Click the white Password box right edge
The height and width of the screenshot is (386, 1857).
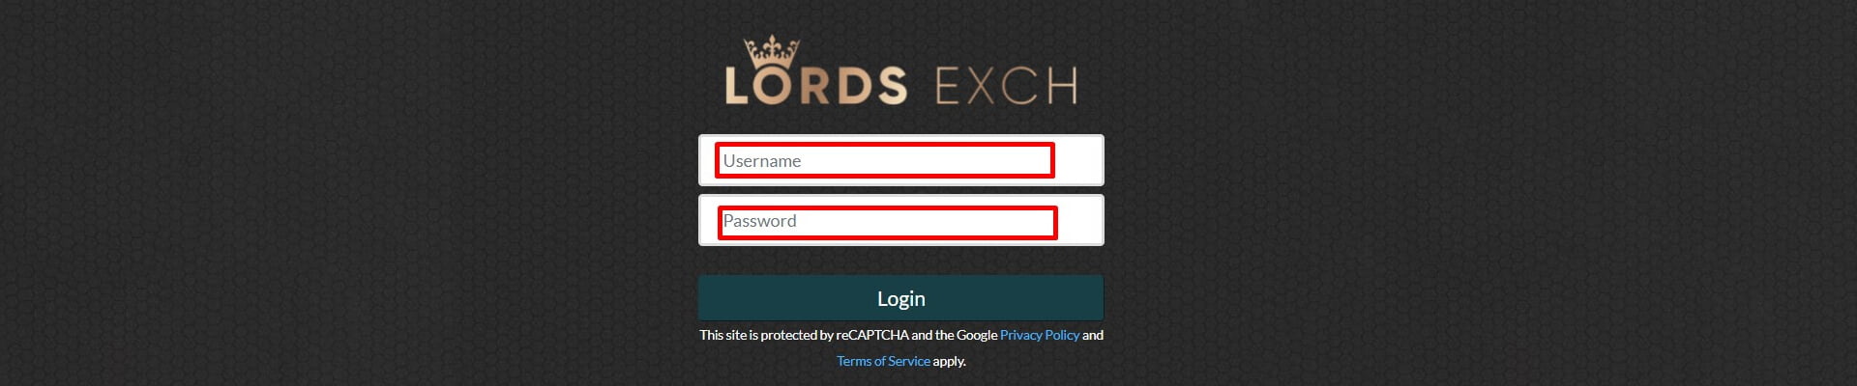[1080, 220]
